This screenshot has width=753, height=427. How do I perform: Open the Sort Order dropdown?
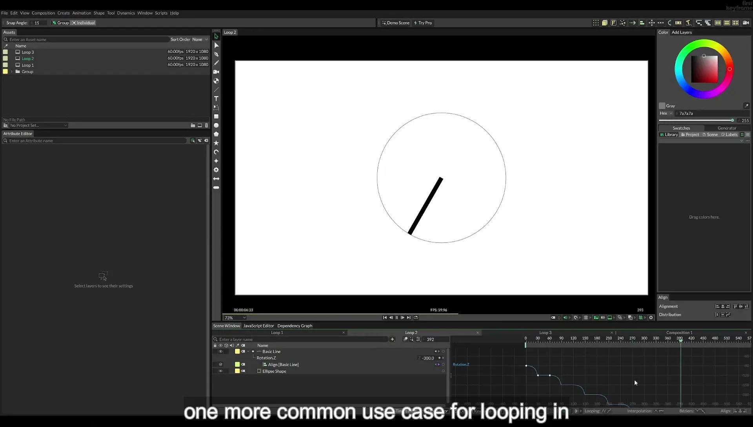point(200,39)
